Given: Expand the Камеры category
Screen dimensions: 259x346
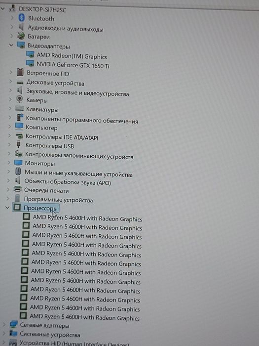Looking at the screenshot, I should 10,99.
